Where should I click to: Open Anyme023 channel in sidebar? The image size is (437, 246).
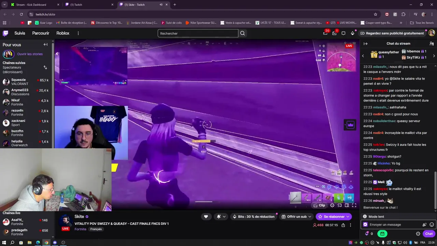[x=26, y=92]
